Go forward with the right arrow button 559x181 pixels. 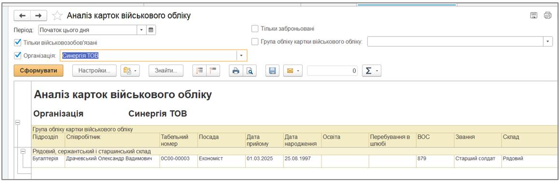pos(39,16)
